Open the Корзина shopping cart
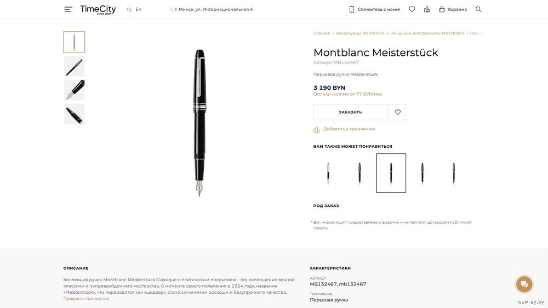Screen dimensions: 548x308 pyautogui.click(x=453, y=9)
